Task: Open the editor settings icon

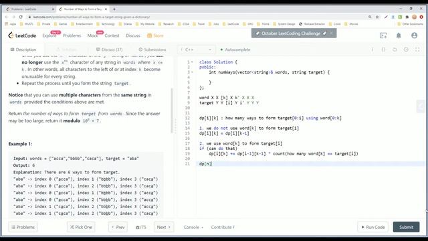Action: click(406, 50)
